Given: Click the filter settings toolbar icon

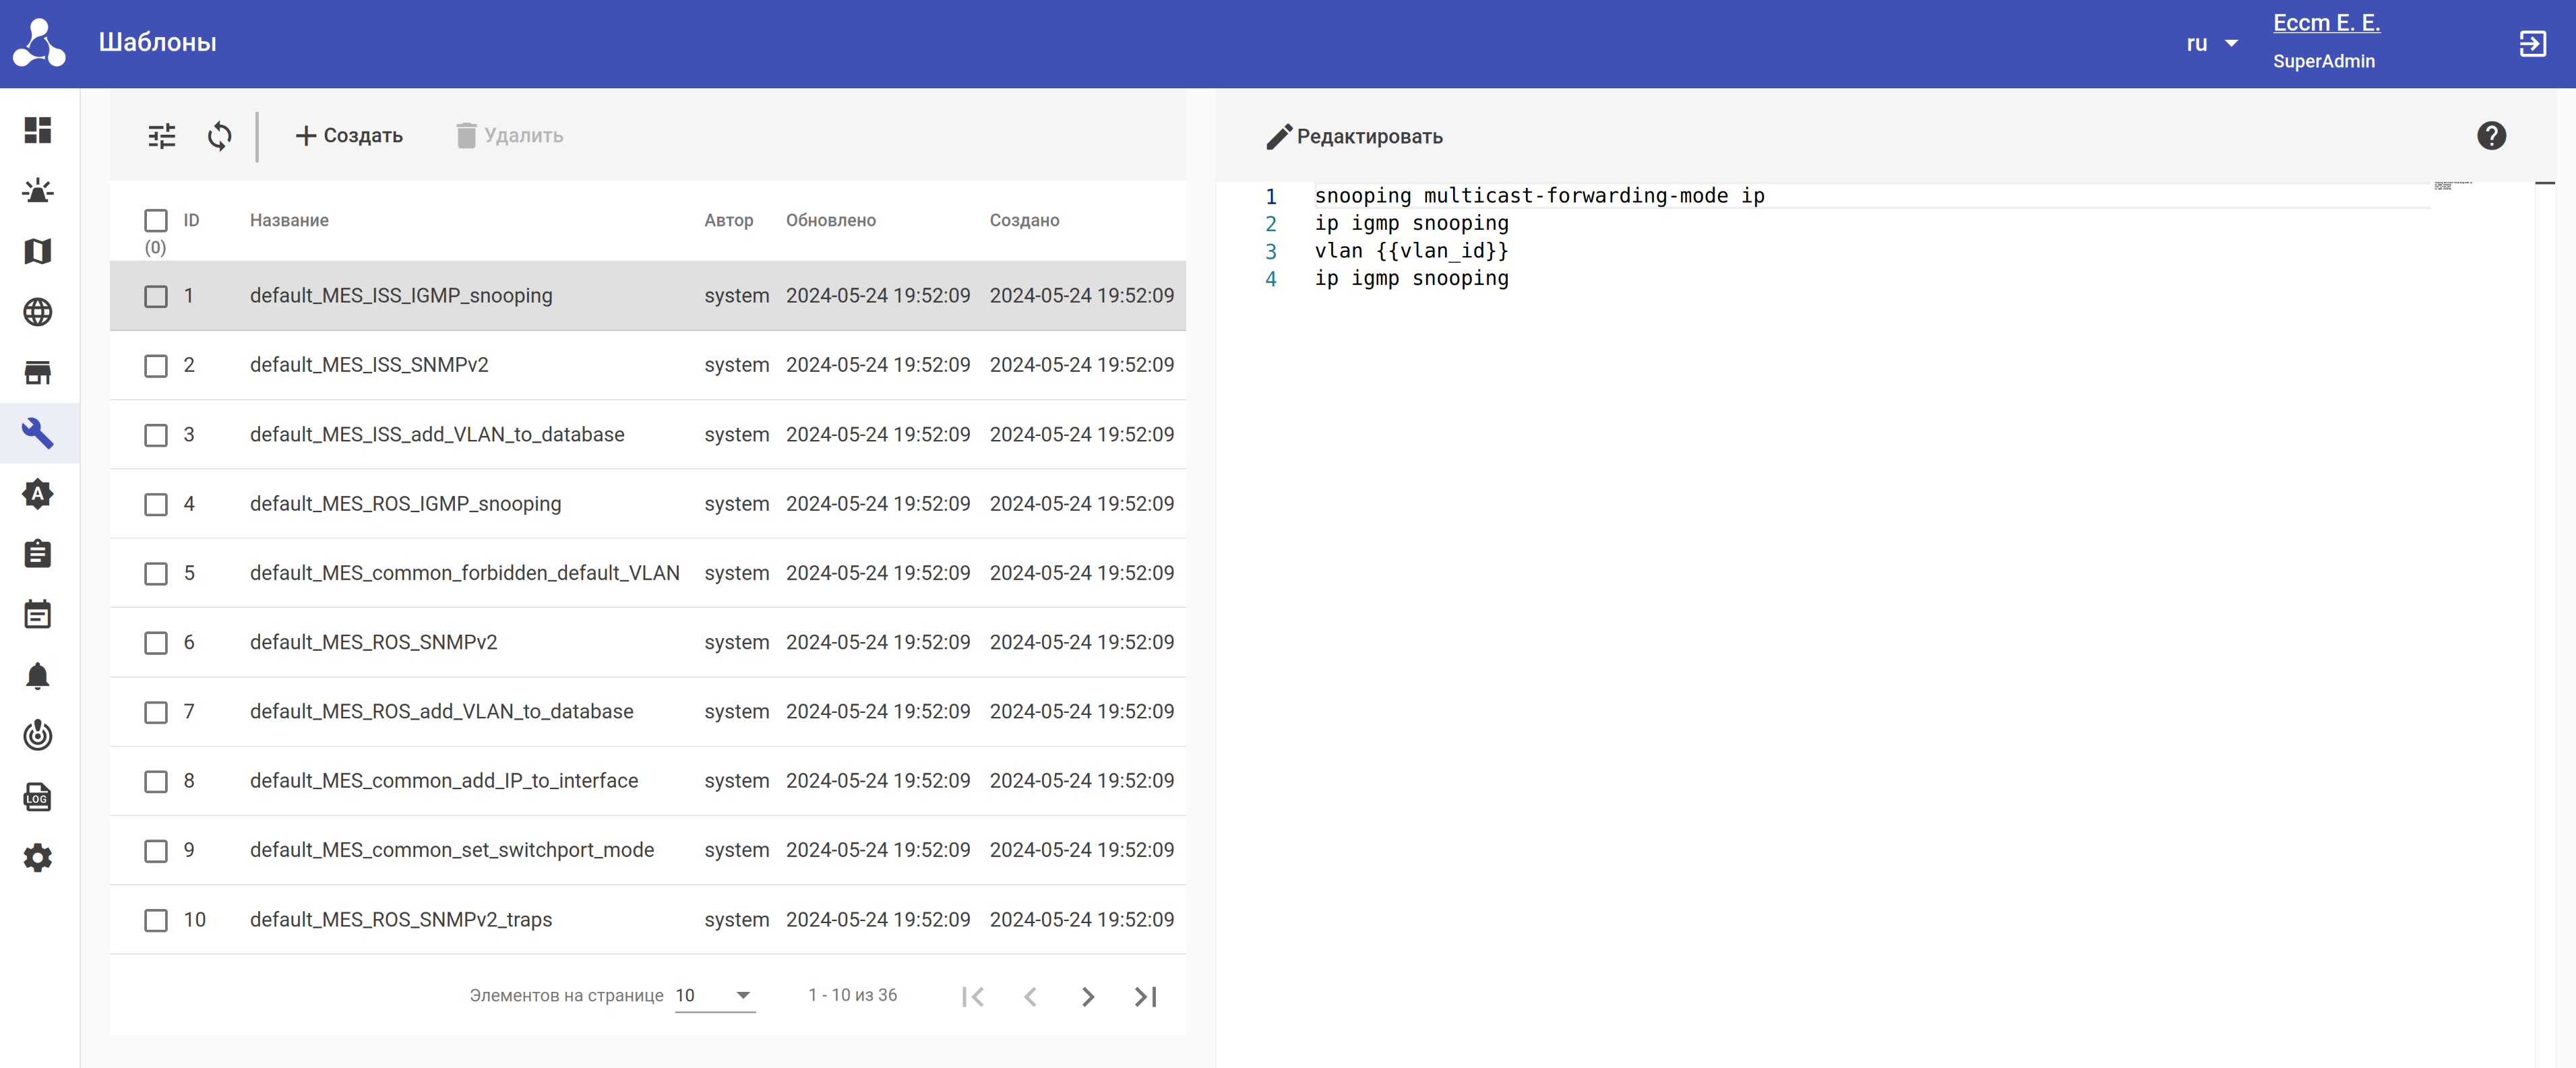Looking at the screenshot, I should [162, 135].
